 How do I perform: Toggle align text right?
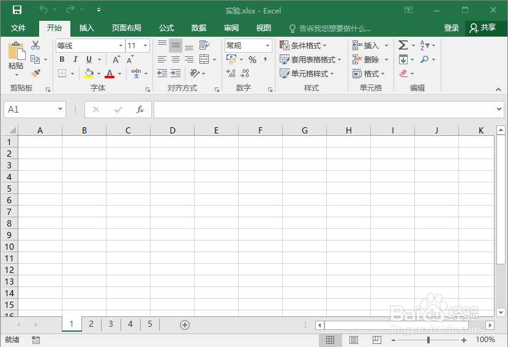click(189, 59)
